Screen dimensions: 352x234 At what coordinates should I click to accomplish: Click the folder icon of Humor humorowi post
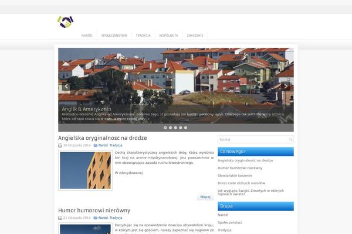tap(96, 218)
